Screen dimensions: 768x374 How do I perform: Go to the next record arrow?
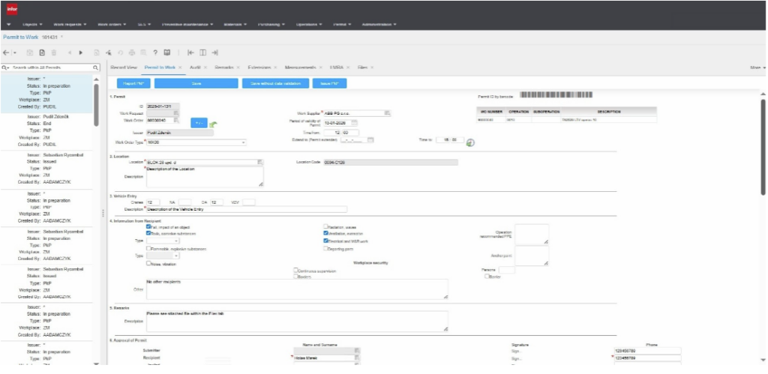point(81,52)
